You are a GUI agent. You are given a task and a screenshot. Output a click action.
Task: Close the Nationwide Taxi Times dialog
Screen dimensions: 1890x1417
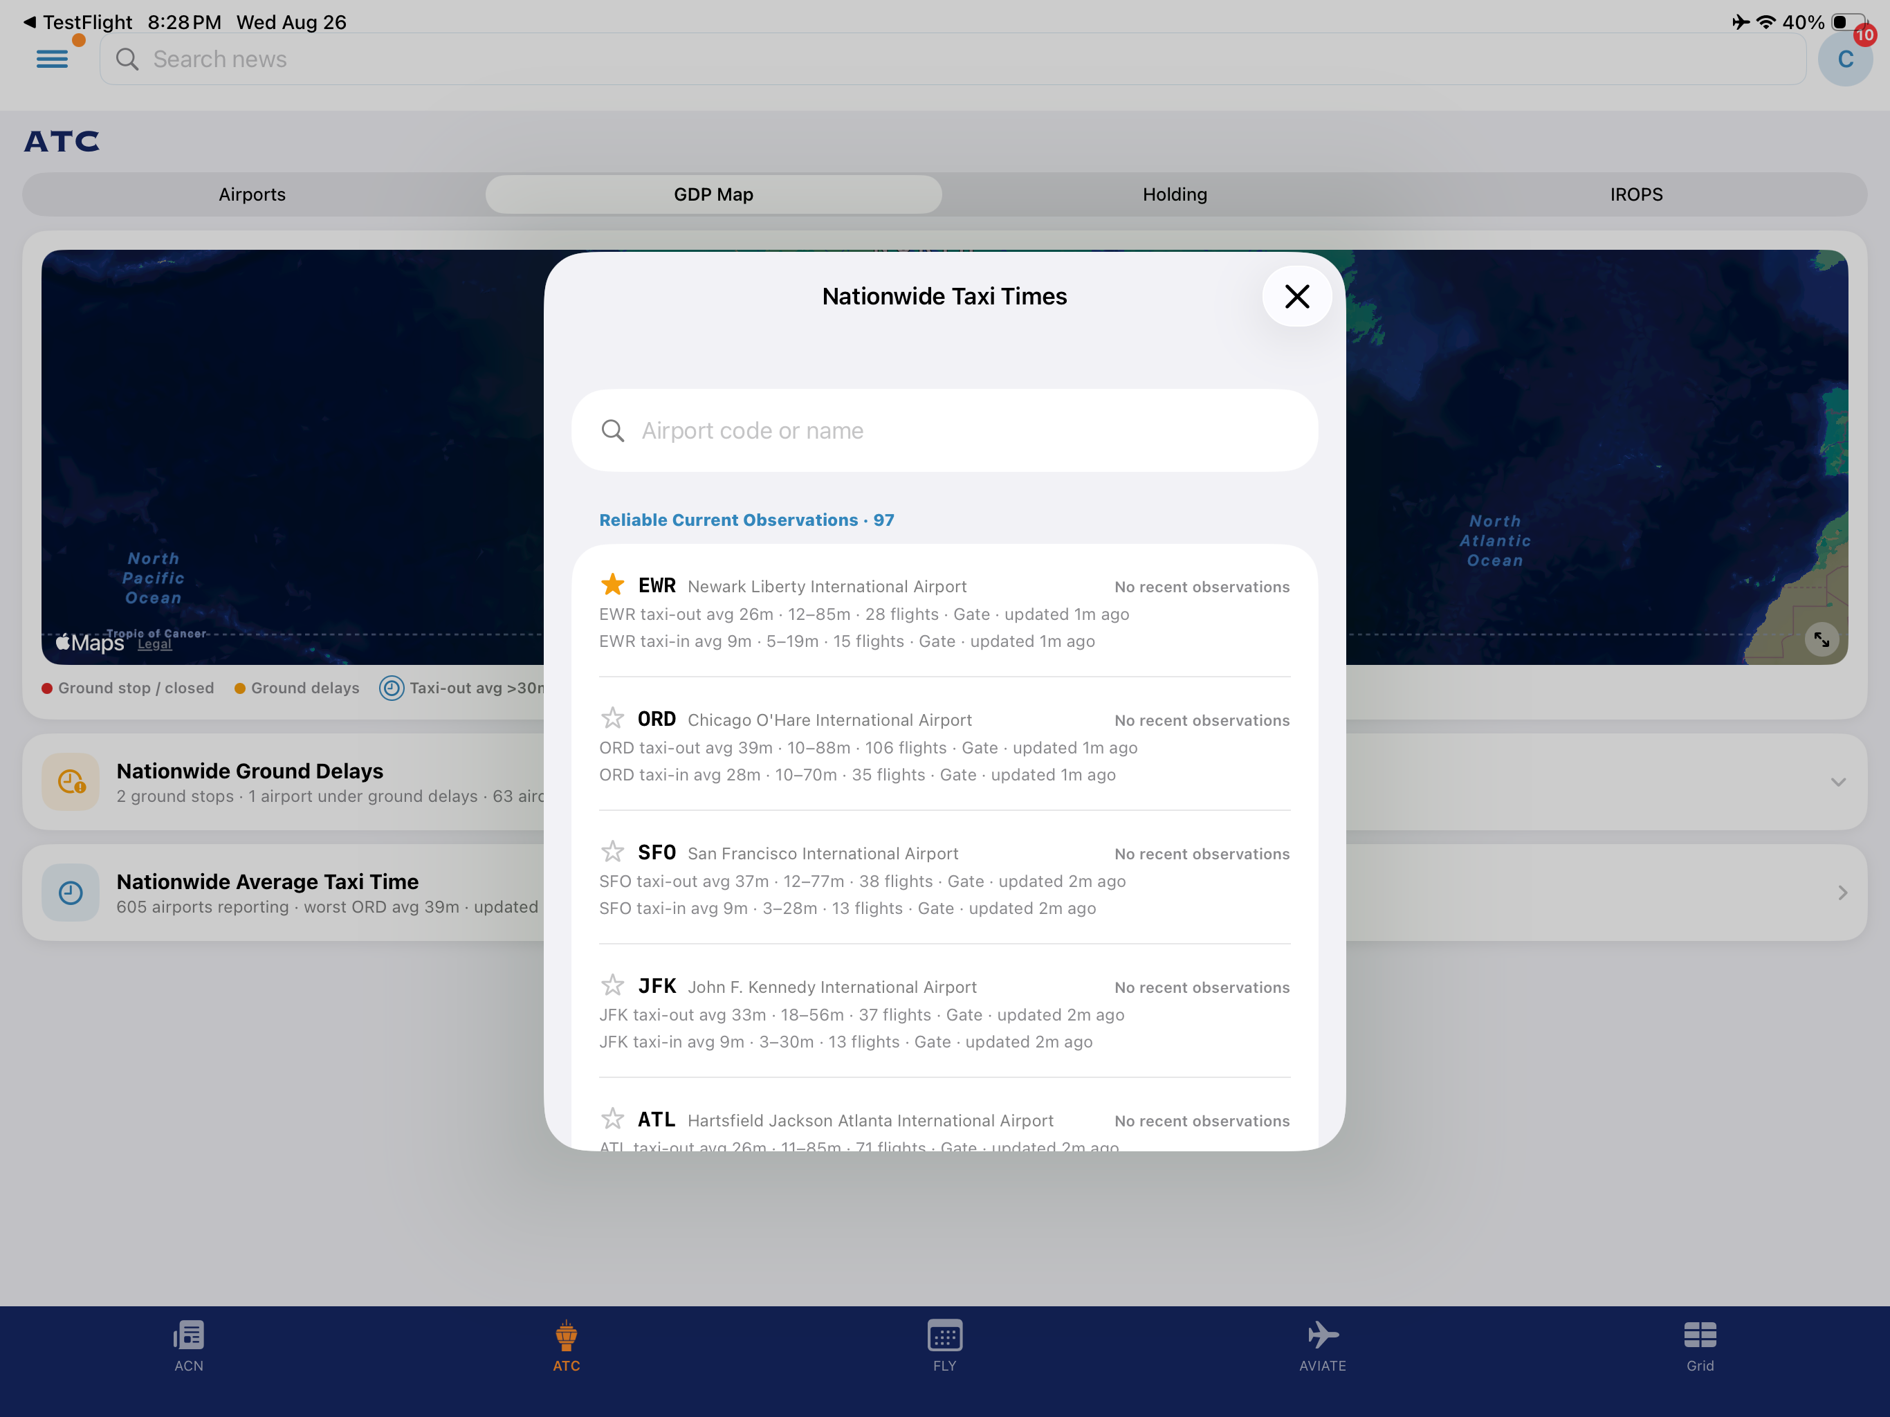point(1296,297)
